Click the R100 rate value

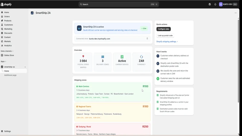click(x=146, y=86)
